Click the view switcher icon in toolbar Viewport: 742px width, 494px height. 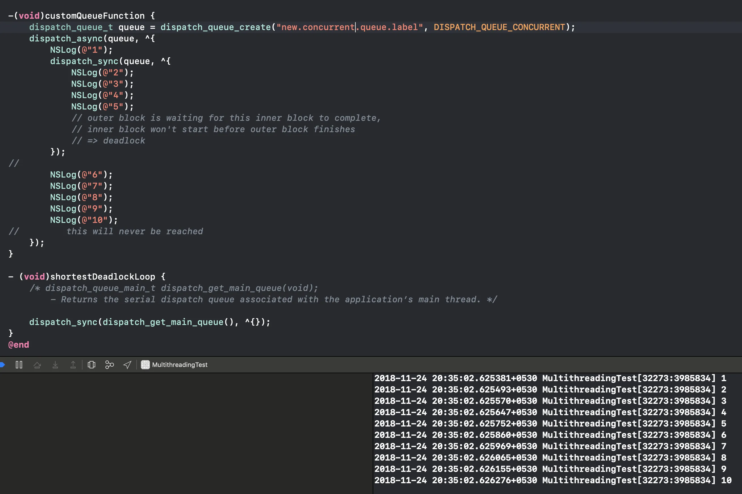click(x=92, y=364)
